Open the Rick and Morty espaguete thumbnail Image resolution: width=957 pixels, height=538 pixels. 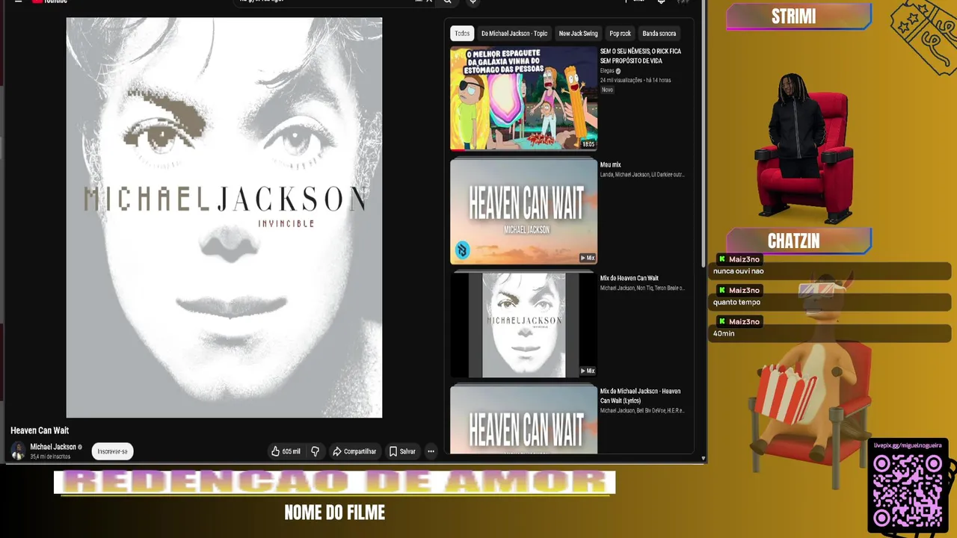click(x=523, y=98)
